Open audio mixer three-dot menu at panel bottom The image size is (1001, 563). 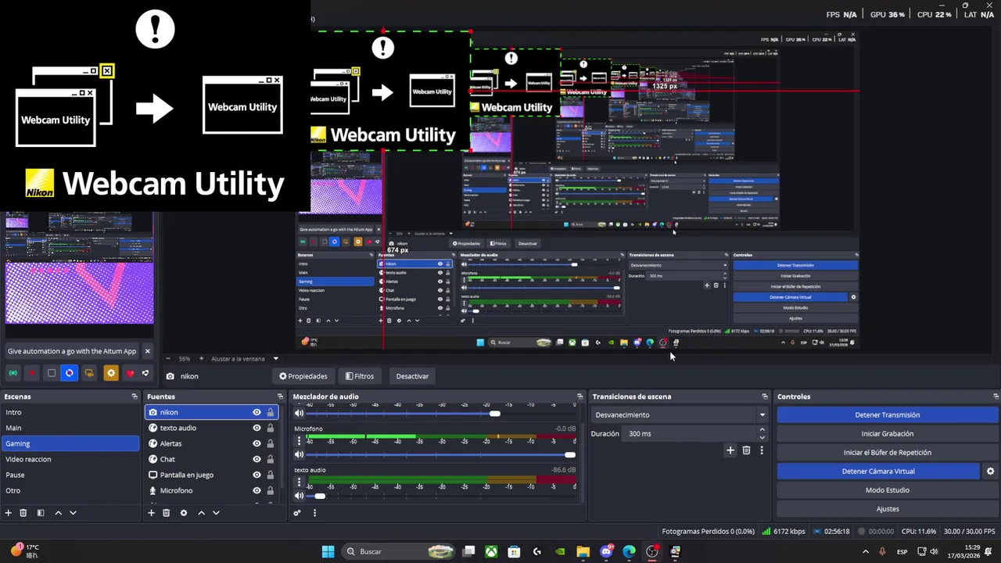coord(314,513)
